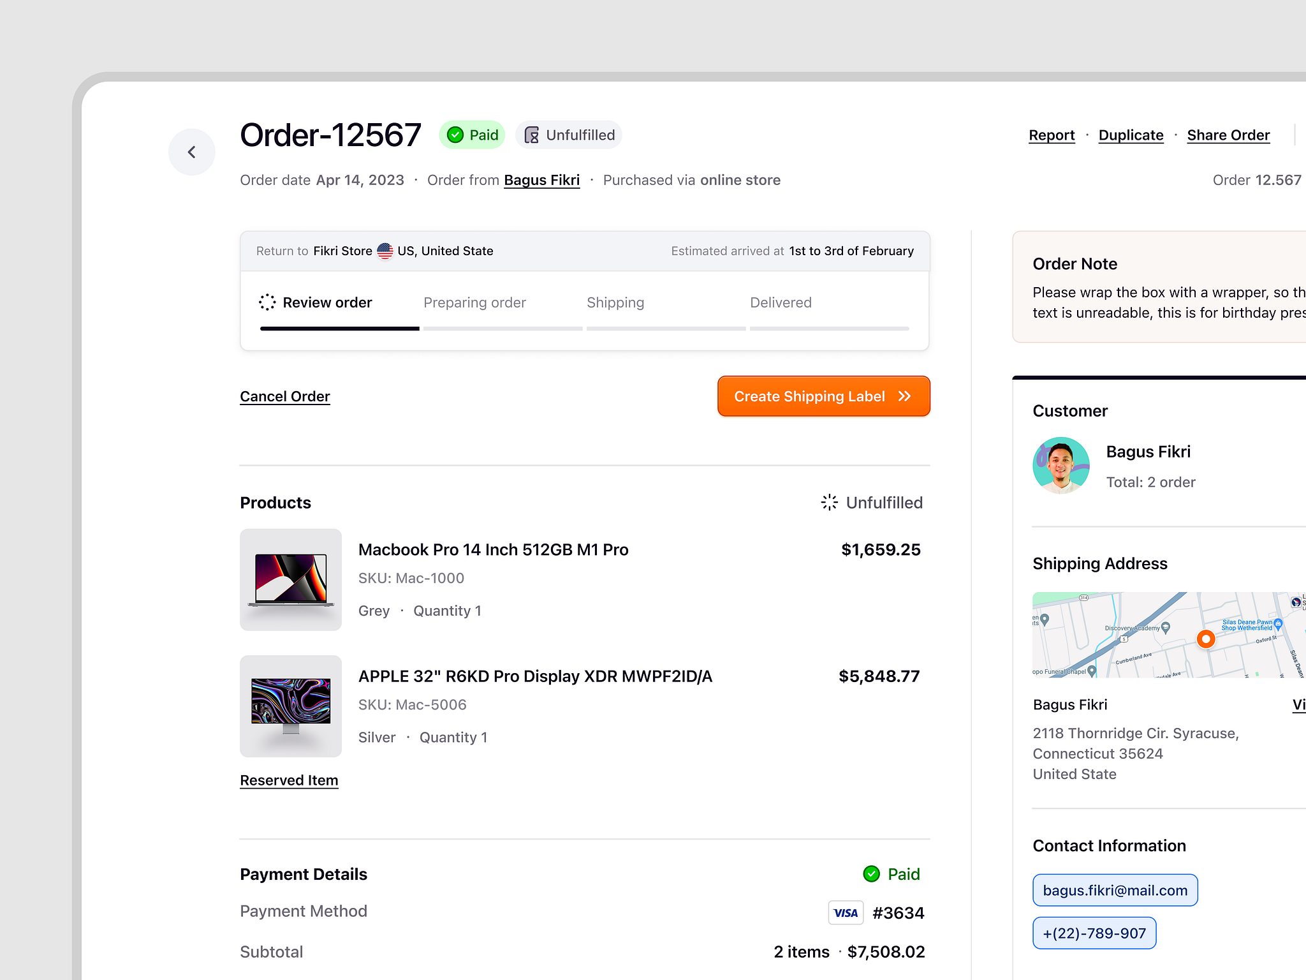Click the double-chevron icon on Create Shipping Label

905,396
